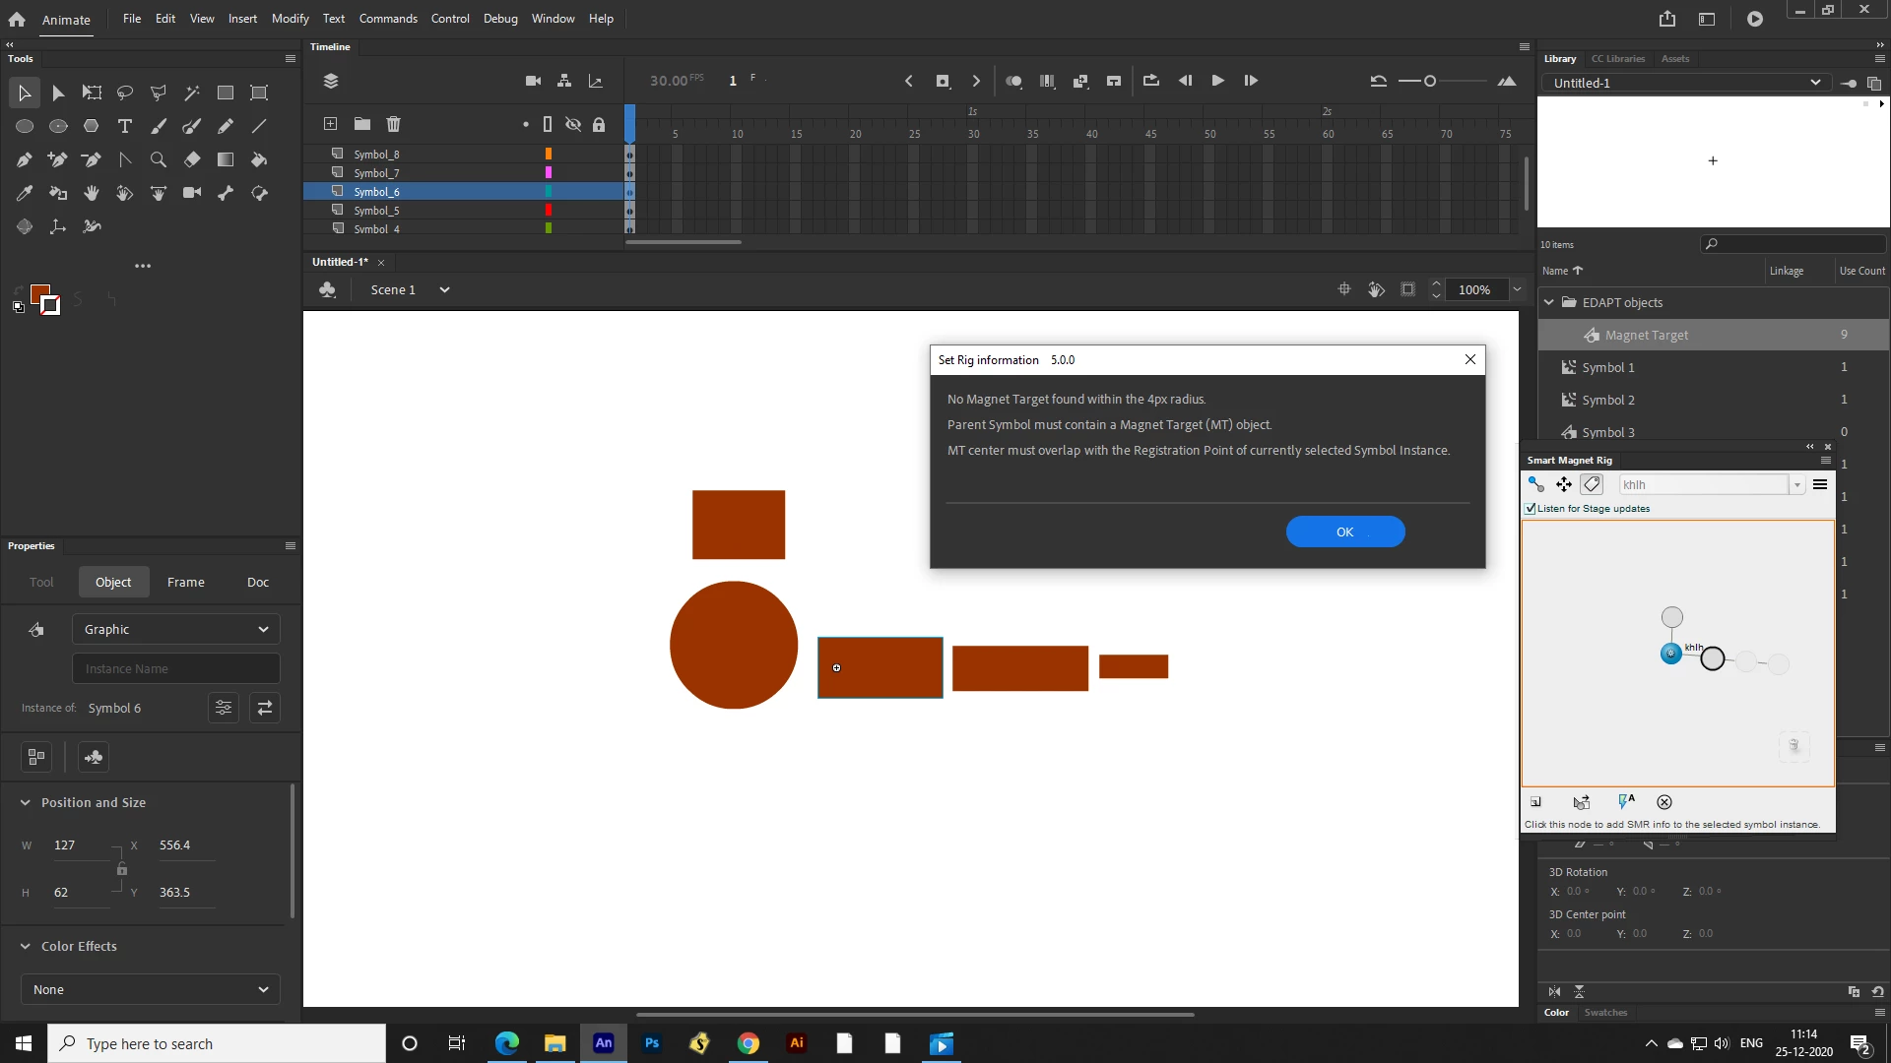The image size is (1891, 1063).
Task: Open the Graphic symbol type dropdown
Action: pos(175,629)
